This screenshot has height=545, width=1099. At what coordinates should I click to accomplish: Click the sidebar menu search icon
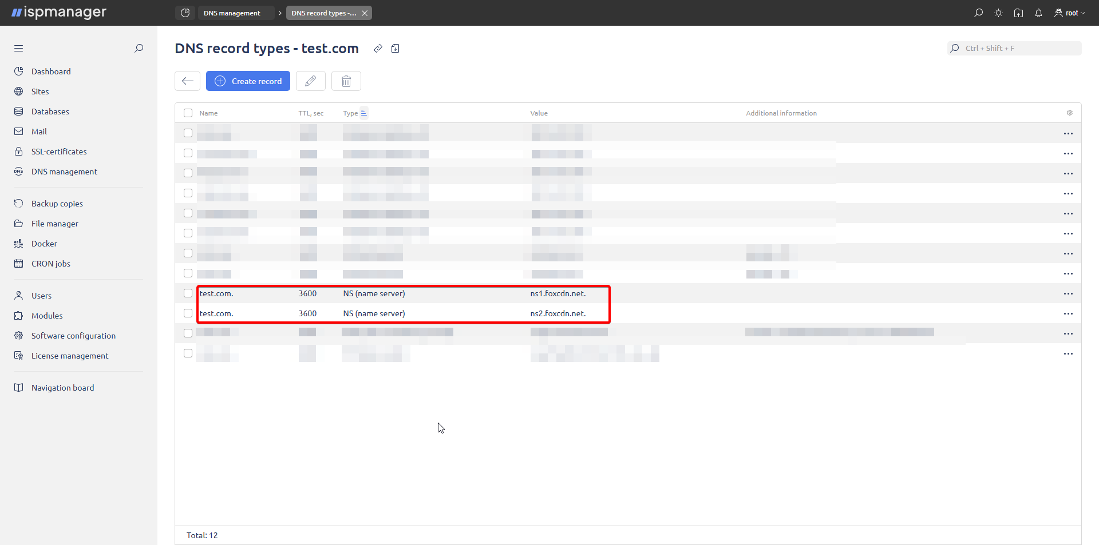[139, 49]
